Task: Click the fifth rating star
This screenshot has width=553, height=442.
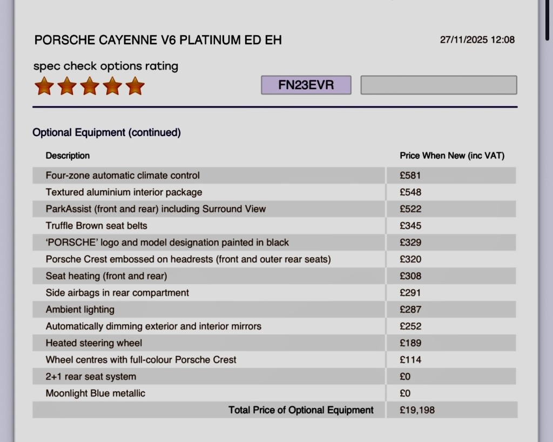Action: coord(134,86)
